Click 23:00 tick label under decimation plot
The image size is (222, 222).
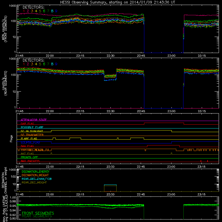point(171,195)
